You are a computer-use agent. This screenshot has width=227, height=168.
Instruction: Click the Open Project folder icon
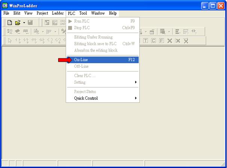coord(18,23)
